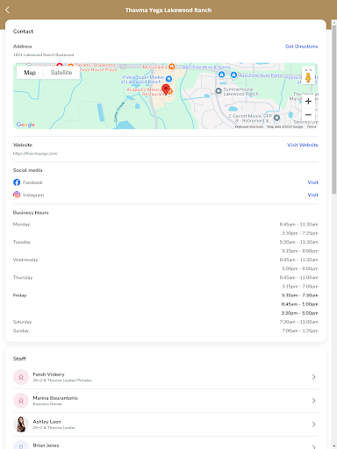Click the Instagram icon

(x=17, y=195)
